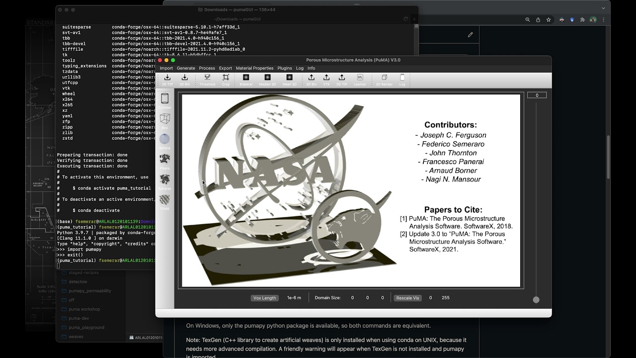The image size is (636, 358).
Task: Open the Info menu
Action: coord(311,68)
